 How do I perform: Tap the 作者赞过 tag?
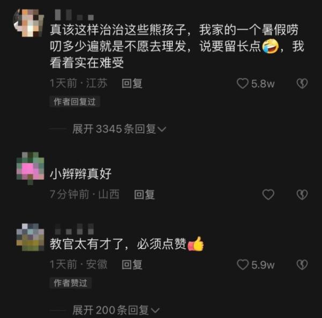(x=70, y=283)
